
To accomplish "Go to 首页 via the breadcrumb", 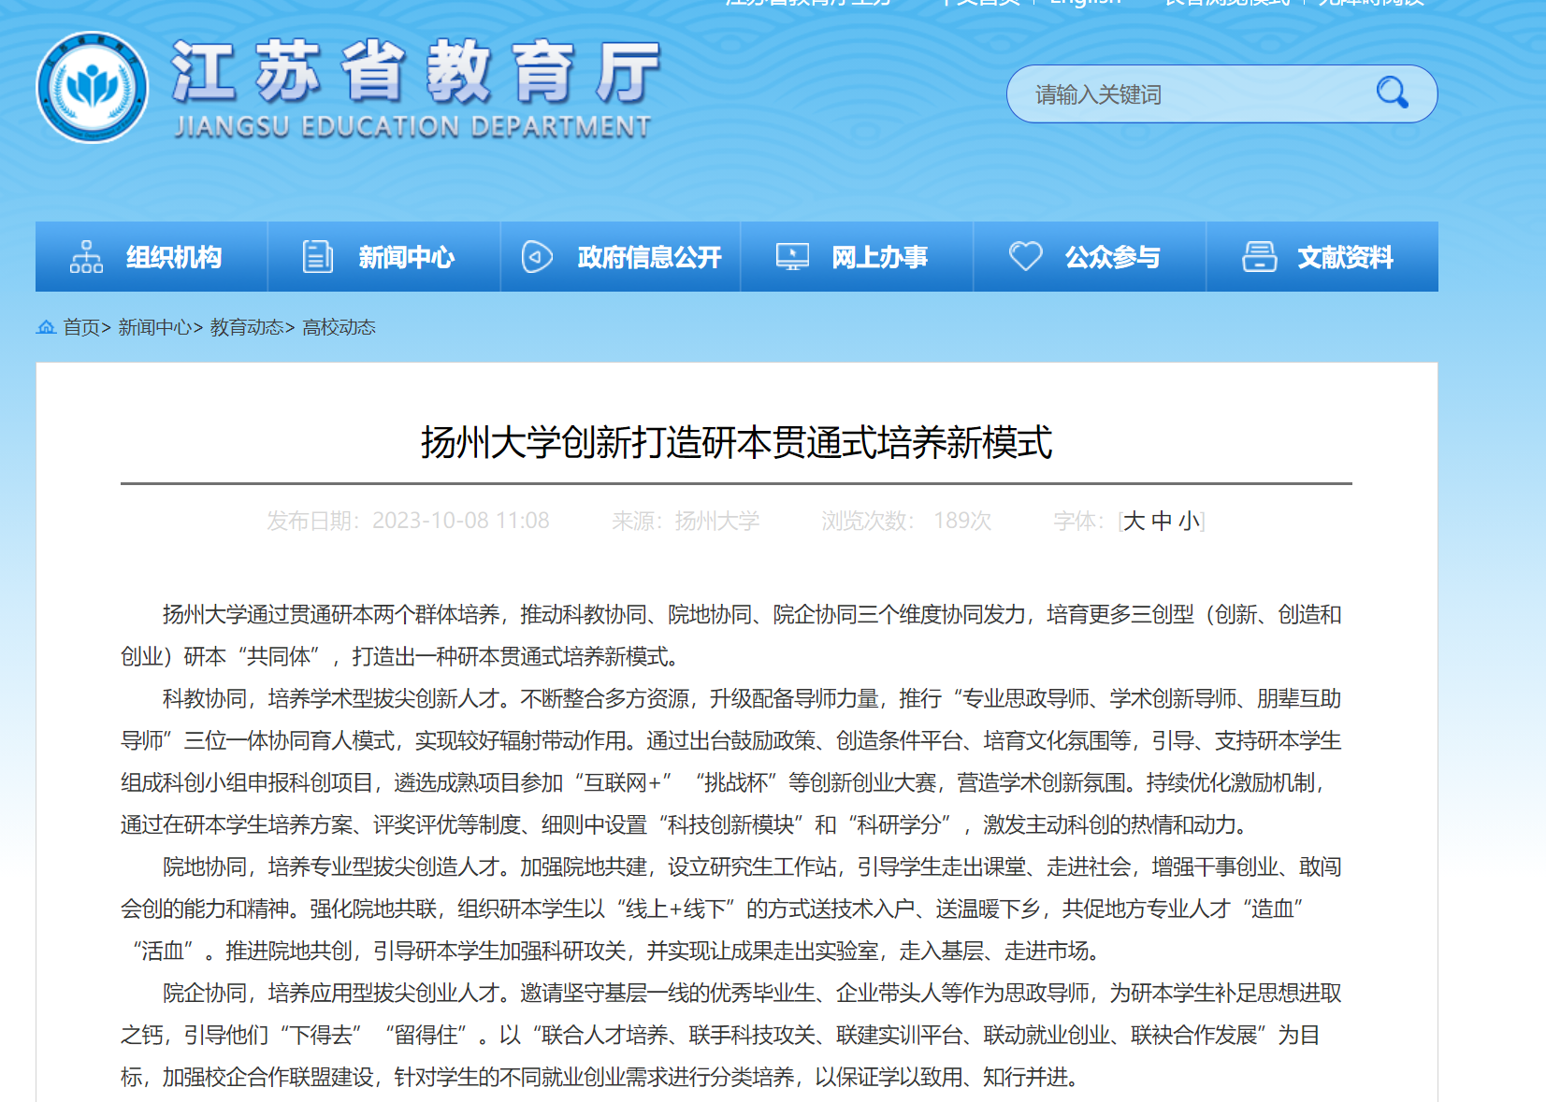I will 81,327.
